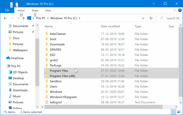Select the DRIVERS folder icon
This screenshot has height=115, width=183.
tap(47, 49)
